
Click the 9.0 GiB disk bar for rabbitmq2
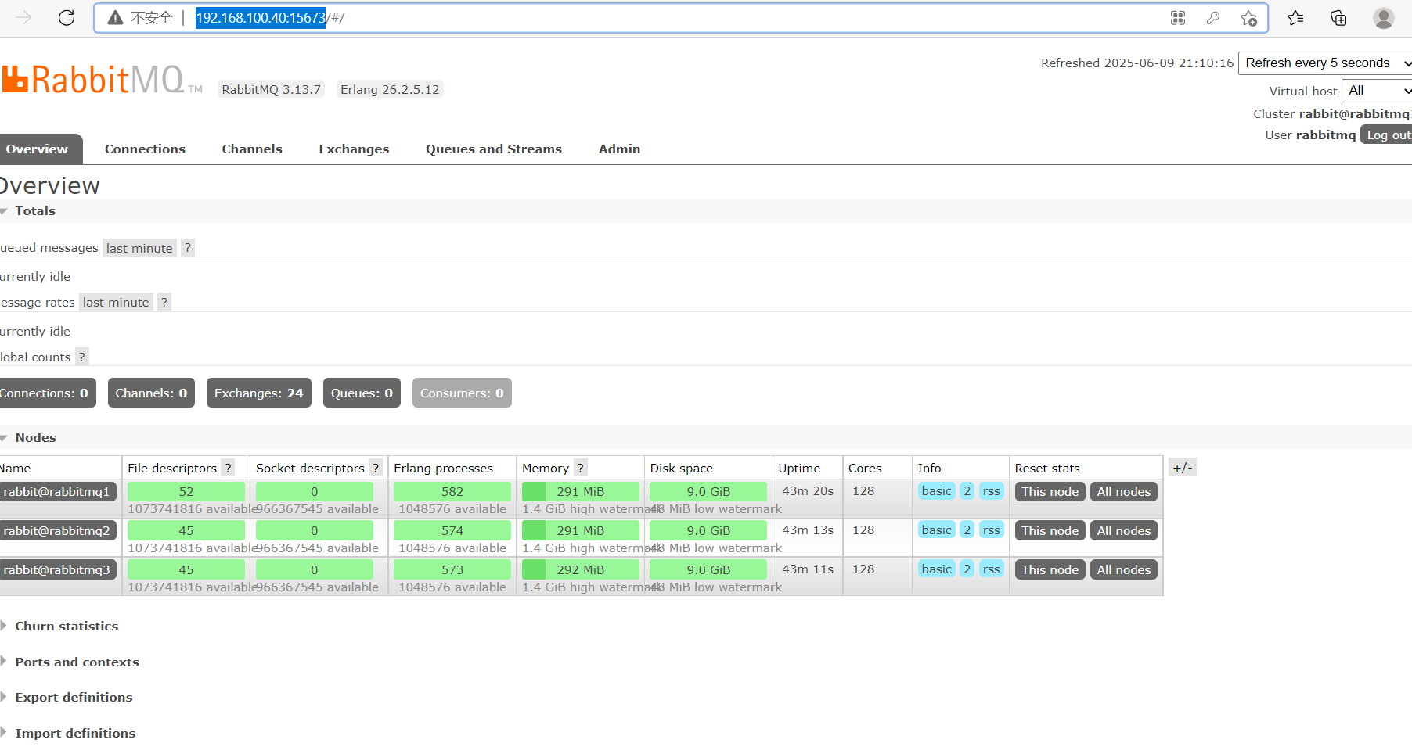point(708,531)
